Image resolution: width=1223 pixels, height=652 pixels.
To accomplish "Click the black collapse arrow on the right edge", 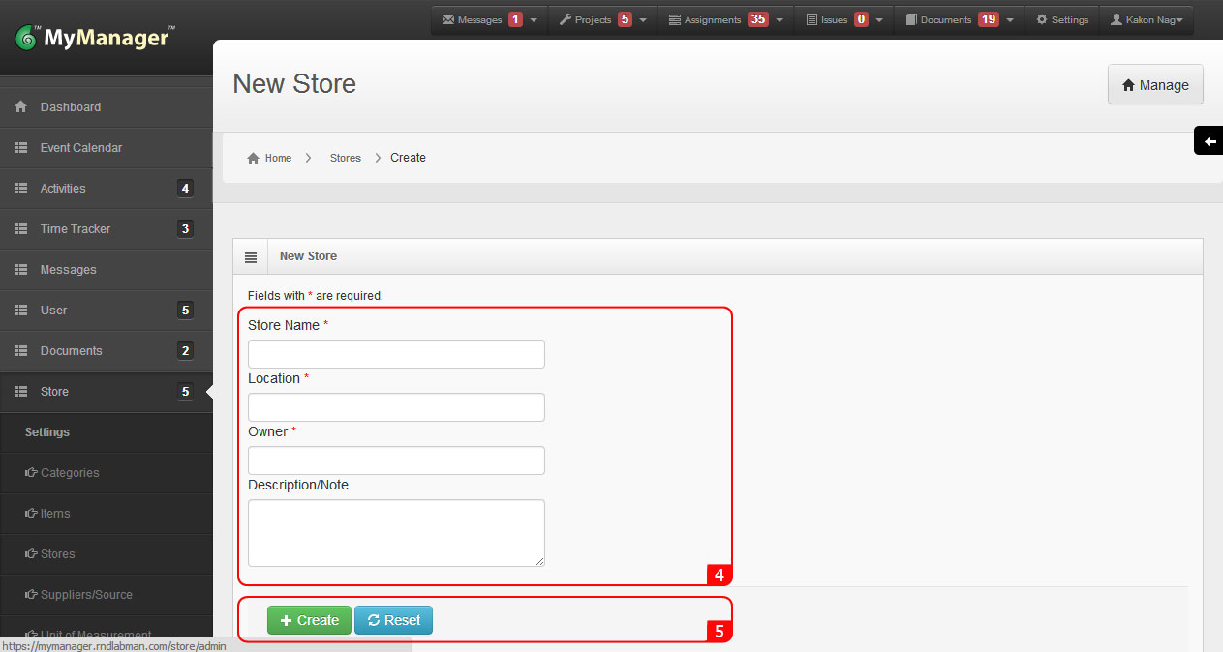I will tap(1208, 140).
